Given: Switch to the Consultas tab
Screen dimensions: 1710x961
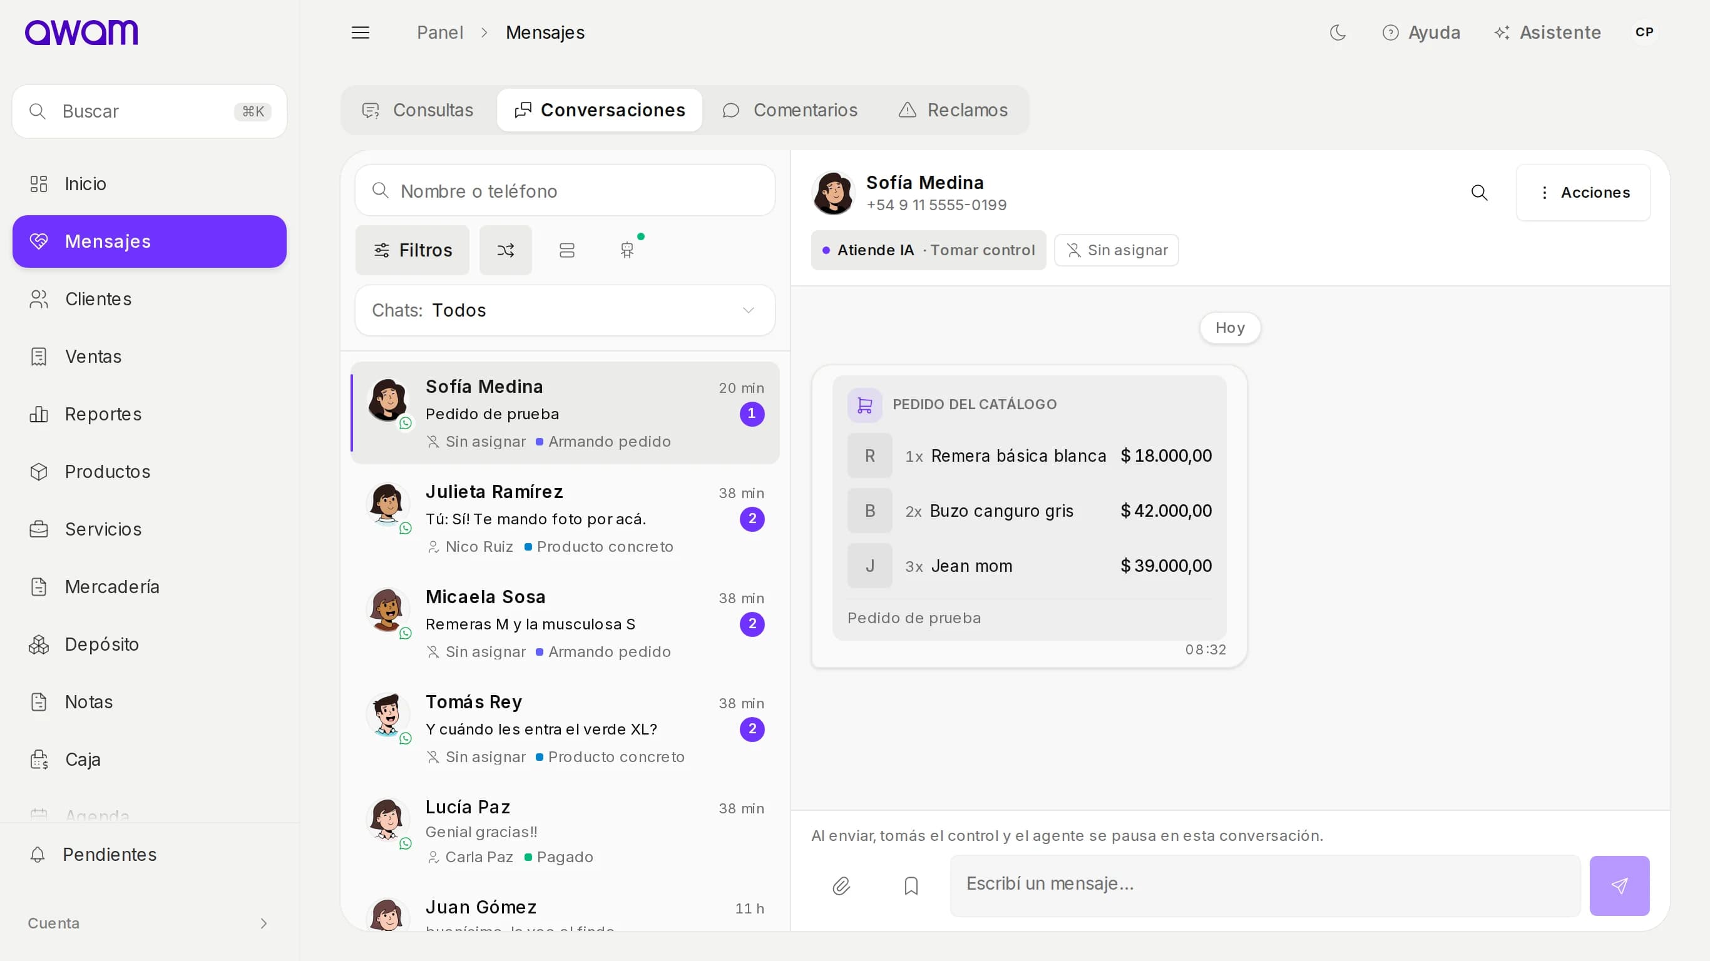Looking at the screenshot, I should [418, 110].
